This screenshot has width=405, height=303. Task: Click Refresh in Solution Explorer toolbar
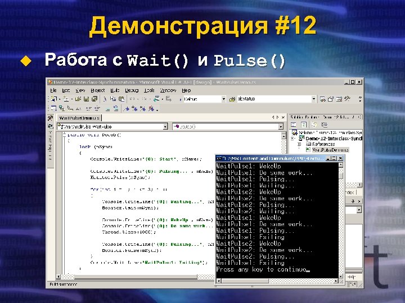tap(304, 125)
